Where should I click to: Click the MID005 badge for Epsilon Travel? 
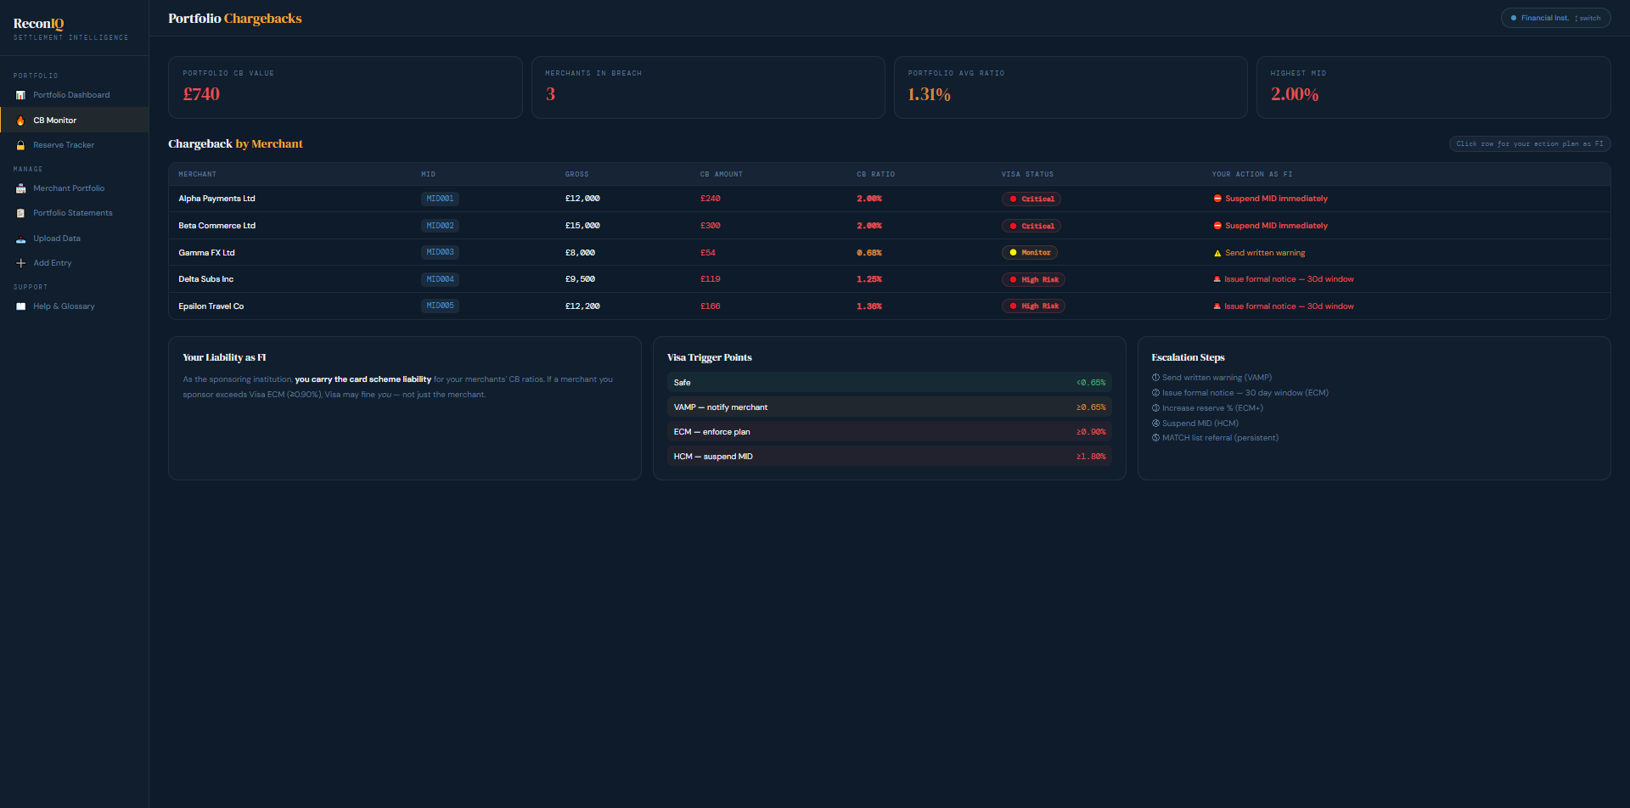coord(440,306)
